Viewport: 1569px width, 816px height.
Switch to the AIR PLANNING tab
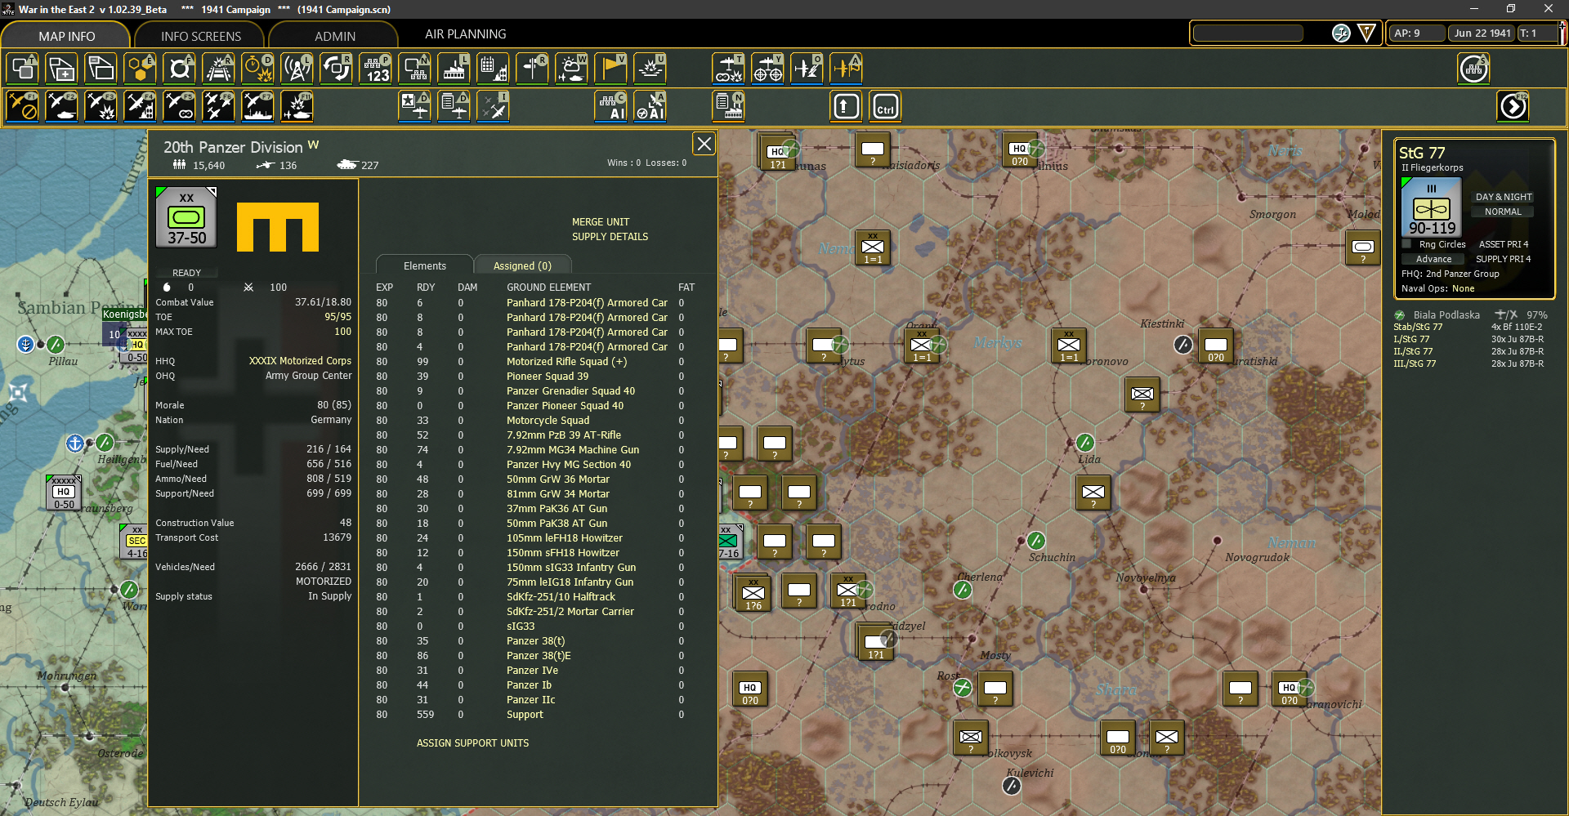coord(466,34)
